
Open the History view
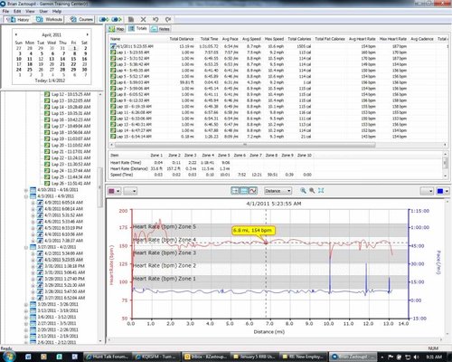click(17, 20)
